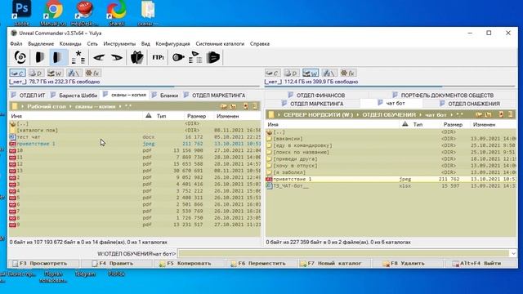Click sort triangle in right panel header

pos(405,124)
